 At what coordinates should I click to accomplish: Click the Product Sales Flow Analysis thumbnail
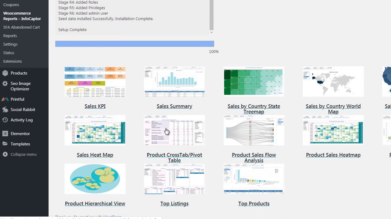(x=254, y=130)
